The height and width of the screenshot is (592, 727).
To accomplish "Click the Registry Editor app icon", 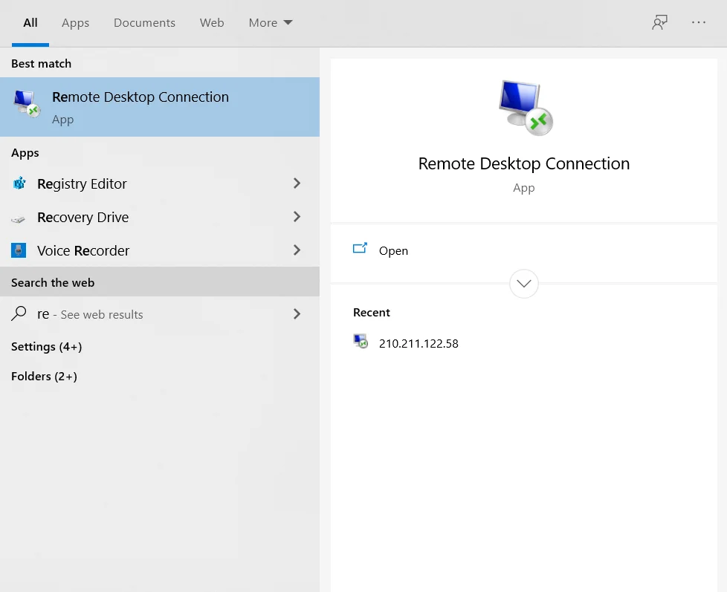I will pos(19,183).
